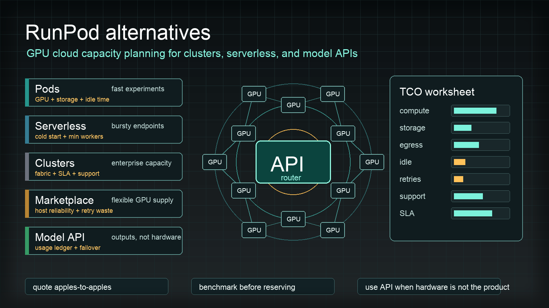Screen dimensions: 549x308
Task: Click the 'fast experiments' label
Action: click(138, 89)
